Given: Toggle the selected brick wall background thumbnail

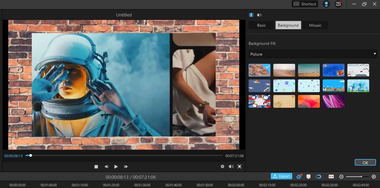Looking at the screenshot, I should click(x=259, y=70).
